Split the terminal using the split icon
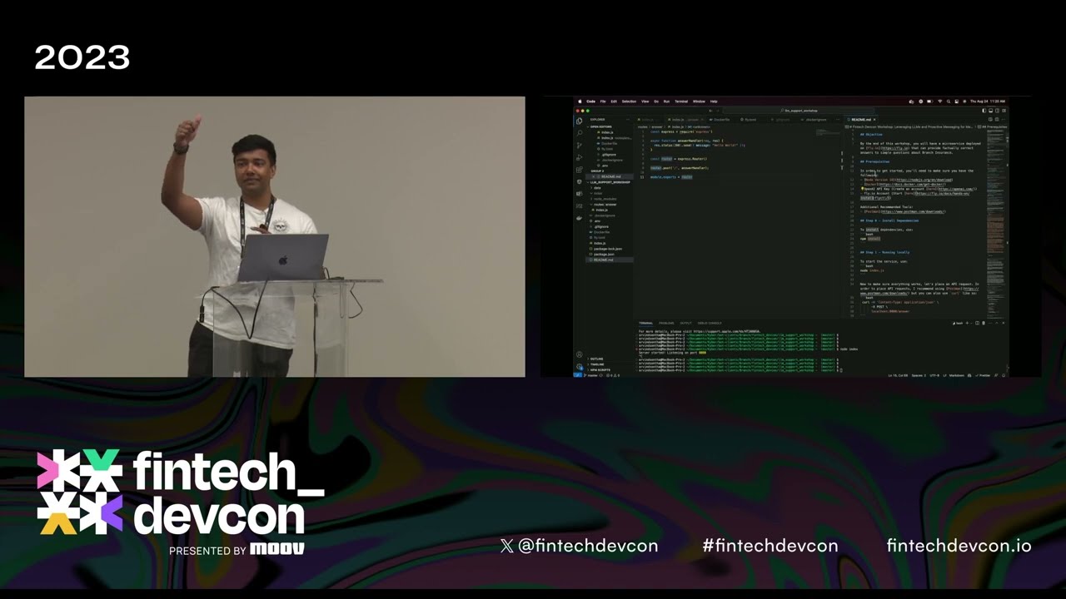Screen dimensions: 1066x599 point(977,323)
